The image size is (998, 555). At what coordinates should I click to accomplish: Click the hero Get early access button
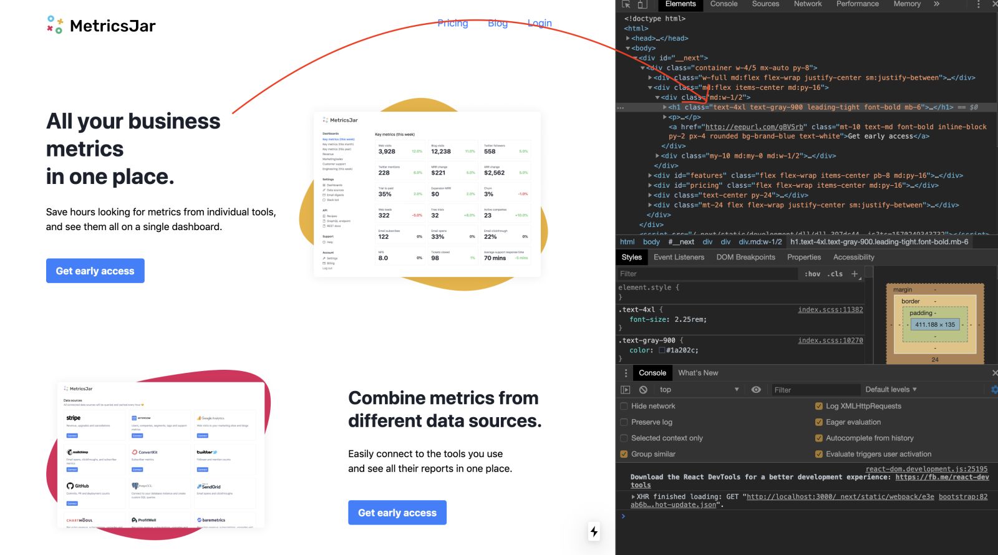pyautogui.click(x=95, y=271)
